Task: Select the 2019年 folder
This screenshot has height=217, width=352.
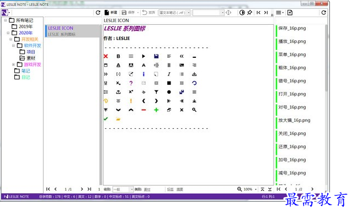Action: tap(25, 26)
